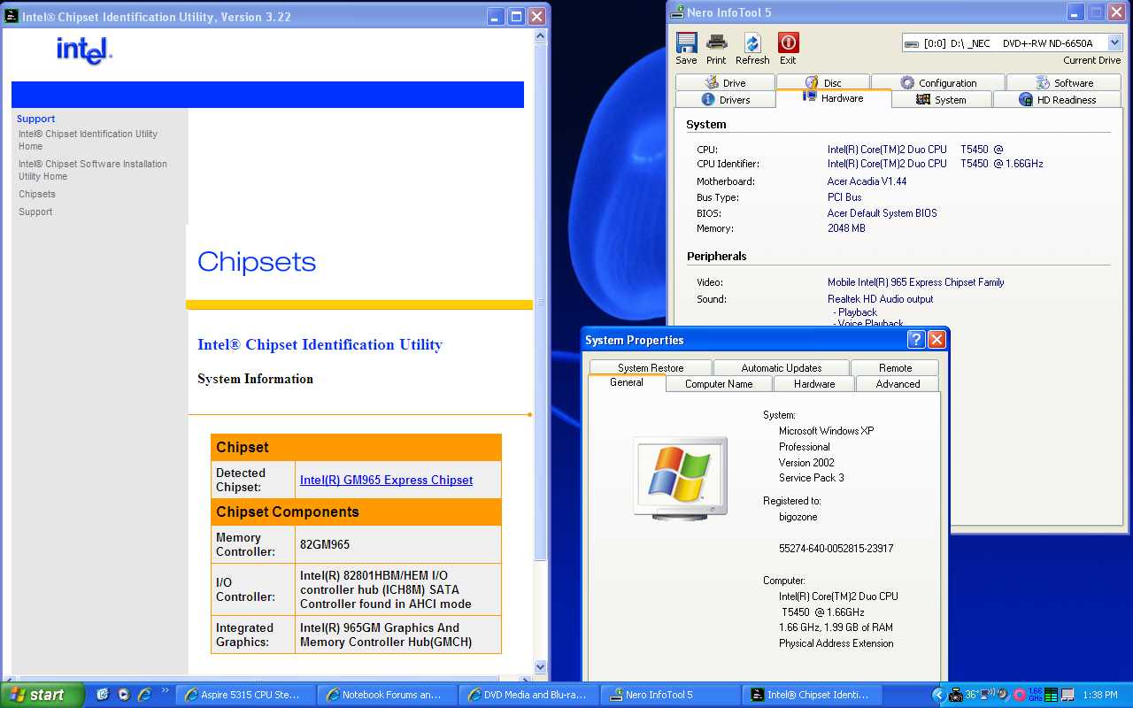Click the wireless network tray icon
Screen dimensions: 1133x708
click(x=987, y=695)
